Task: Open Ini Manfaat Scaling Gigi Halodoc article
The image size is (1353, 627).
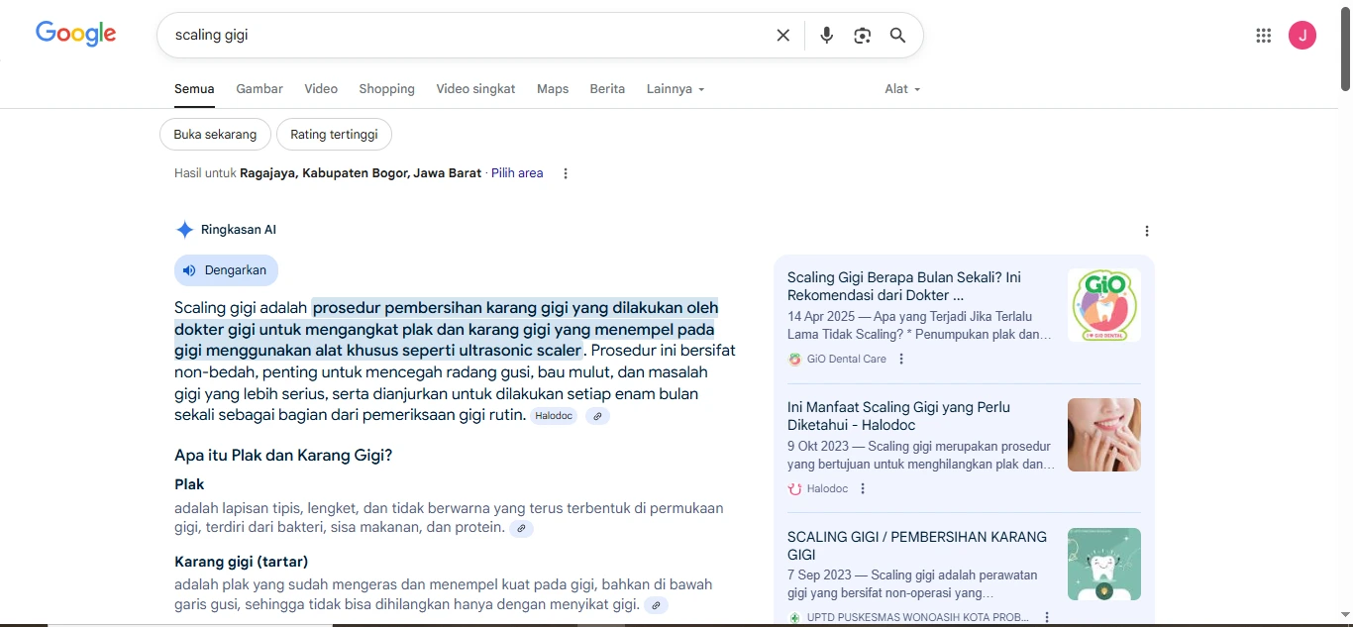Action: click(x=898, y=416)
